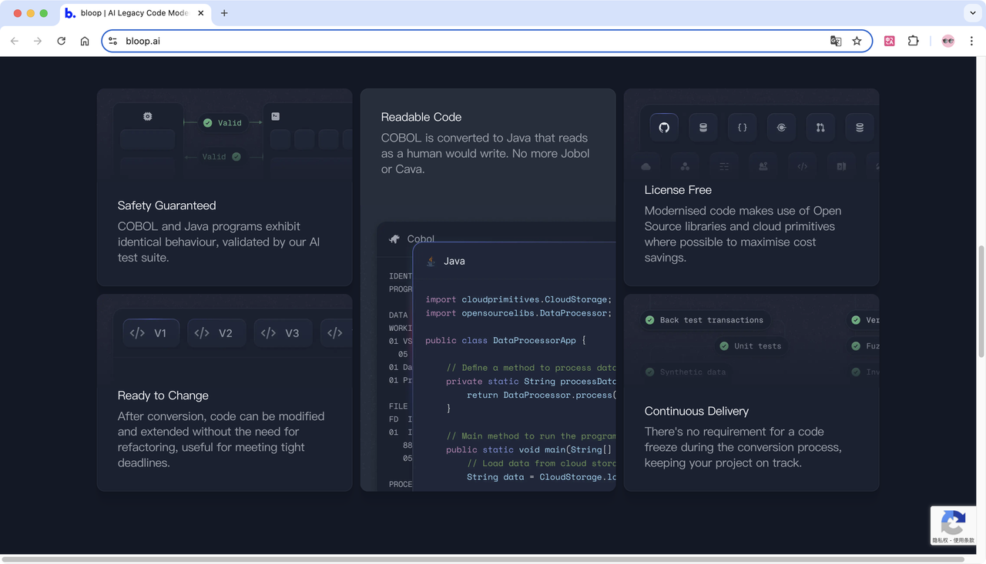Expand the tab search dropdown arrow
The height and width of the screenshot is (564, 986).
coord(973,13)
